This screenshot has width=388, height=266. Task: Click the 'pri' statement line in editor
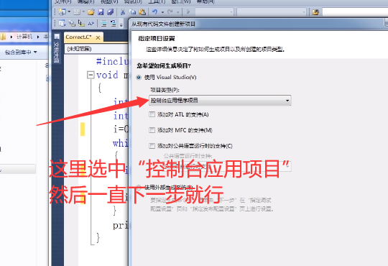(121, 226)
